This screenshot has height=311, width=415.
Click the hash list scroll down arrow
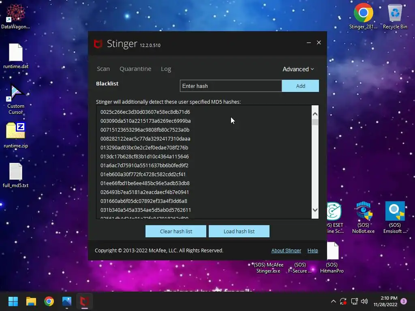point(315,210)
